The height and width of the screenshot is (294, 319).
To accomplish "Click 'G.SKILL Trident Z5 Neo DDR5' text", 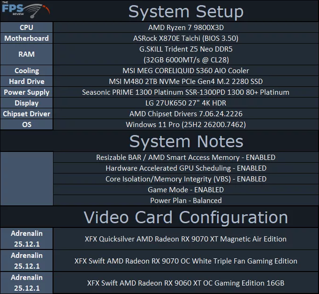I will click(x=186, y=49).
